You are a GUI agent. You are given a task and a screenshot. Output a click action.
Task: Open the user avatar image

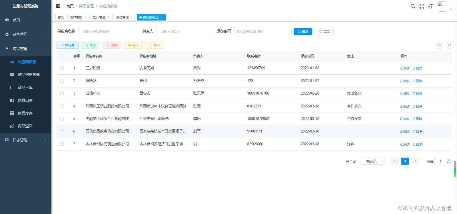pos(442,6)
